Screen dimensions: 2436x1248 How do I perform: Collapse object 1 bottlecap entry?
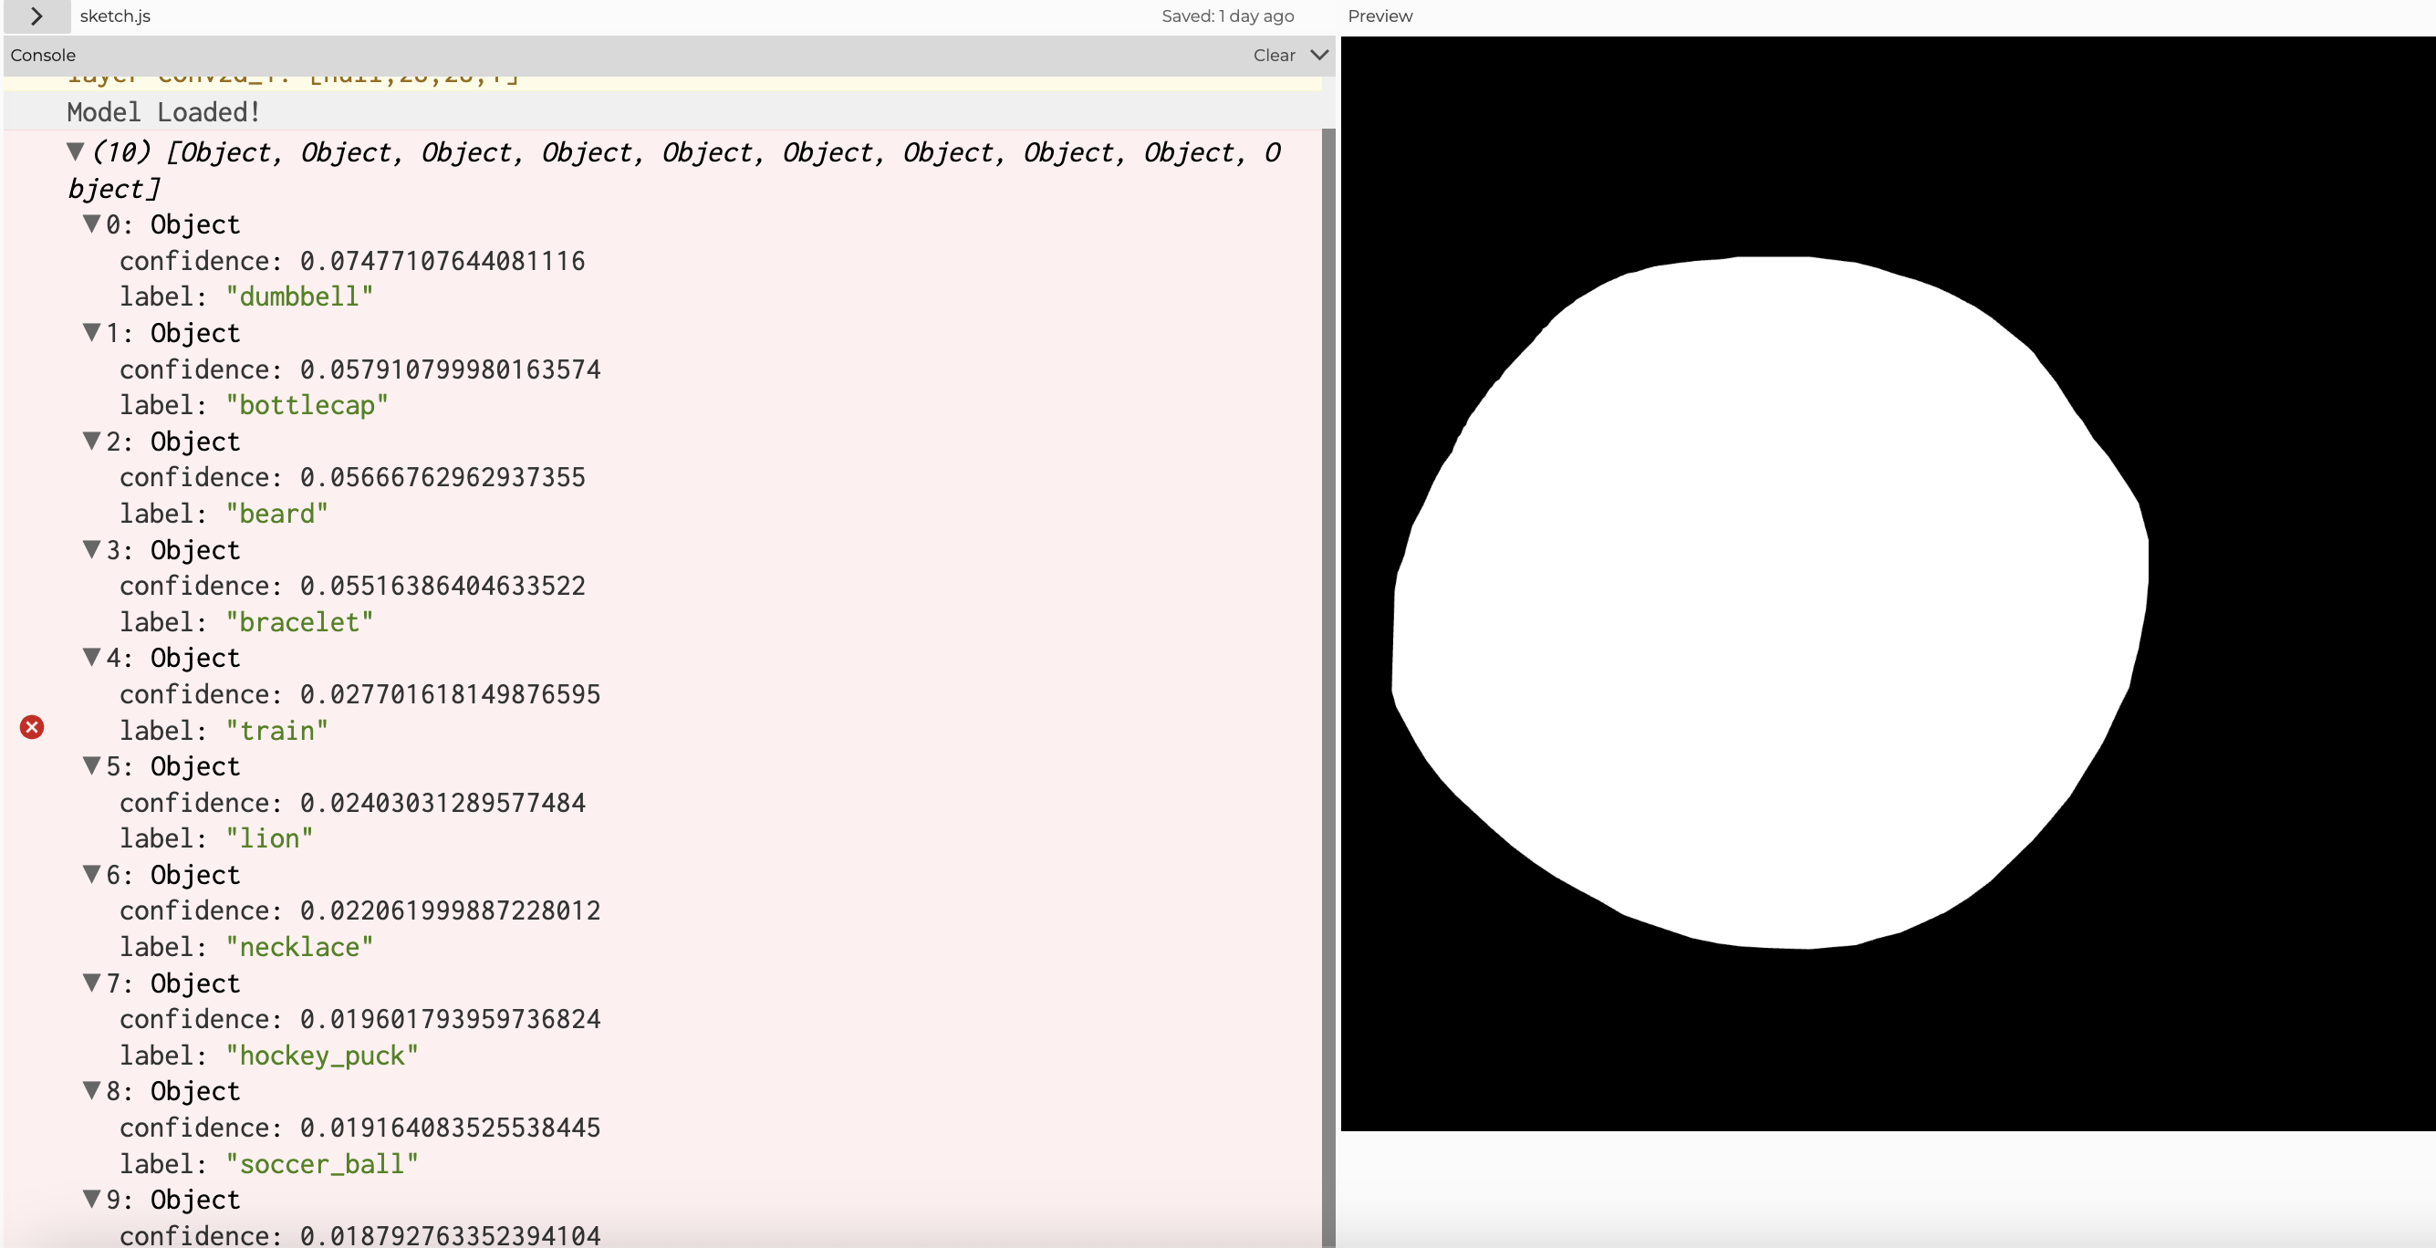92,333
